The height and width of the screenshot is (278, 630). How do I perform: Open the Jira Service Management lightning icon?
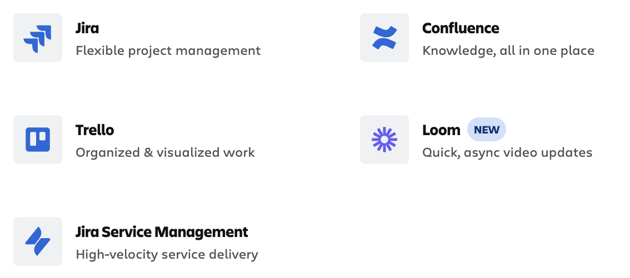[x=38, y=241]
